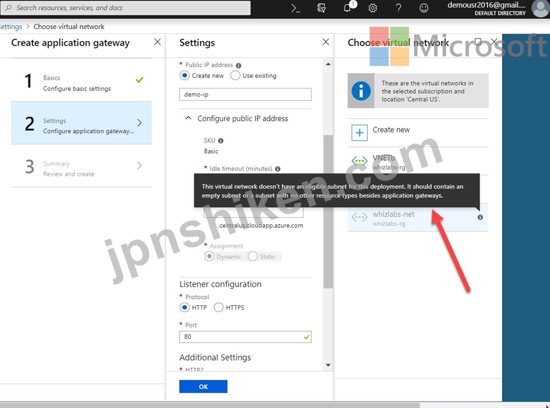Click the plus icon to create new network
Viewport: 550px width, 408px height.
click(360, 133)
